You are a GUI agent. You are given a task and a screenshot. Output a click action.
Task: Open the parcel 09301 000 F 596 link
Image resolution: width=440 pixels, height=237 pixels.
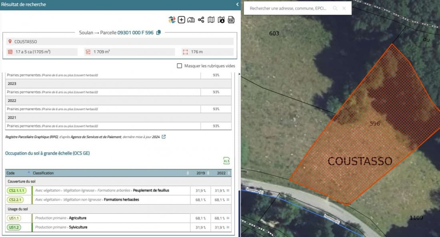pos(135,32)
